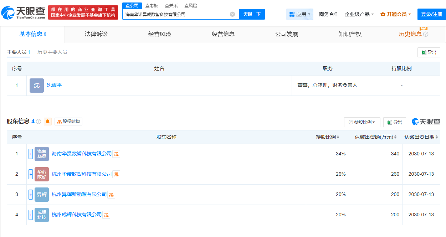The width and height of the screenshot is (446, 237).
Task: Open equity structure icon beside 杭州成辉科技有限公司
Action: point(107,215)
